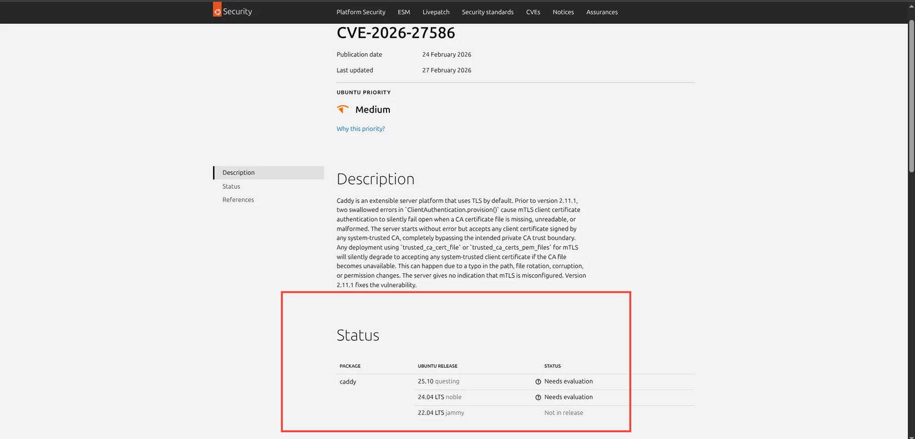Open Assurances in the top navigation
This screenshot has height=439, width=915.
pos(602,12)
